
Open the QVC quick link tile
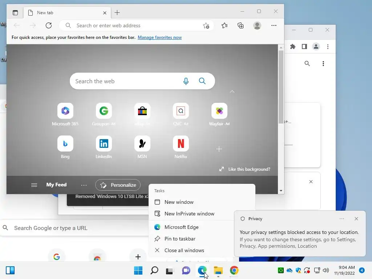pyautogui.click(x=181, y=111)
